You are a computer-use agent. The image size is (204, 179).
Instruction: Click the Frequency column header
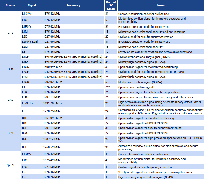[x=73, y=5]
